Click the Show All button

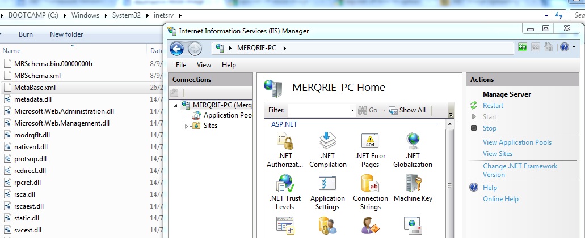pos(407,110)
